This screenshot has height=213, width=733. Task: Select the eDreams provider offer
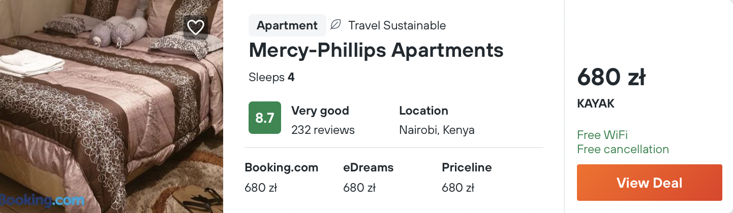click(368, 168)
